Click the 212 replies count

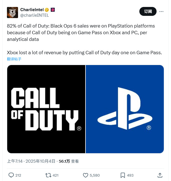(18, 175)
